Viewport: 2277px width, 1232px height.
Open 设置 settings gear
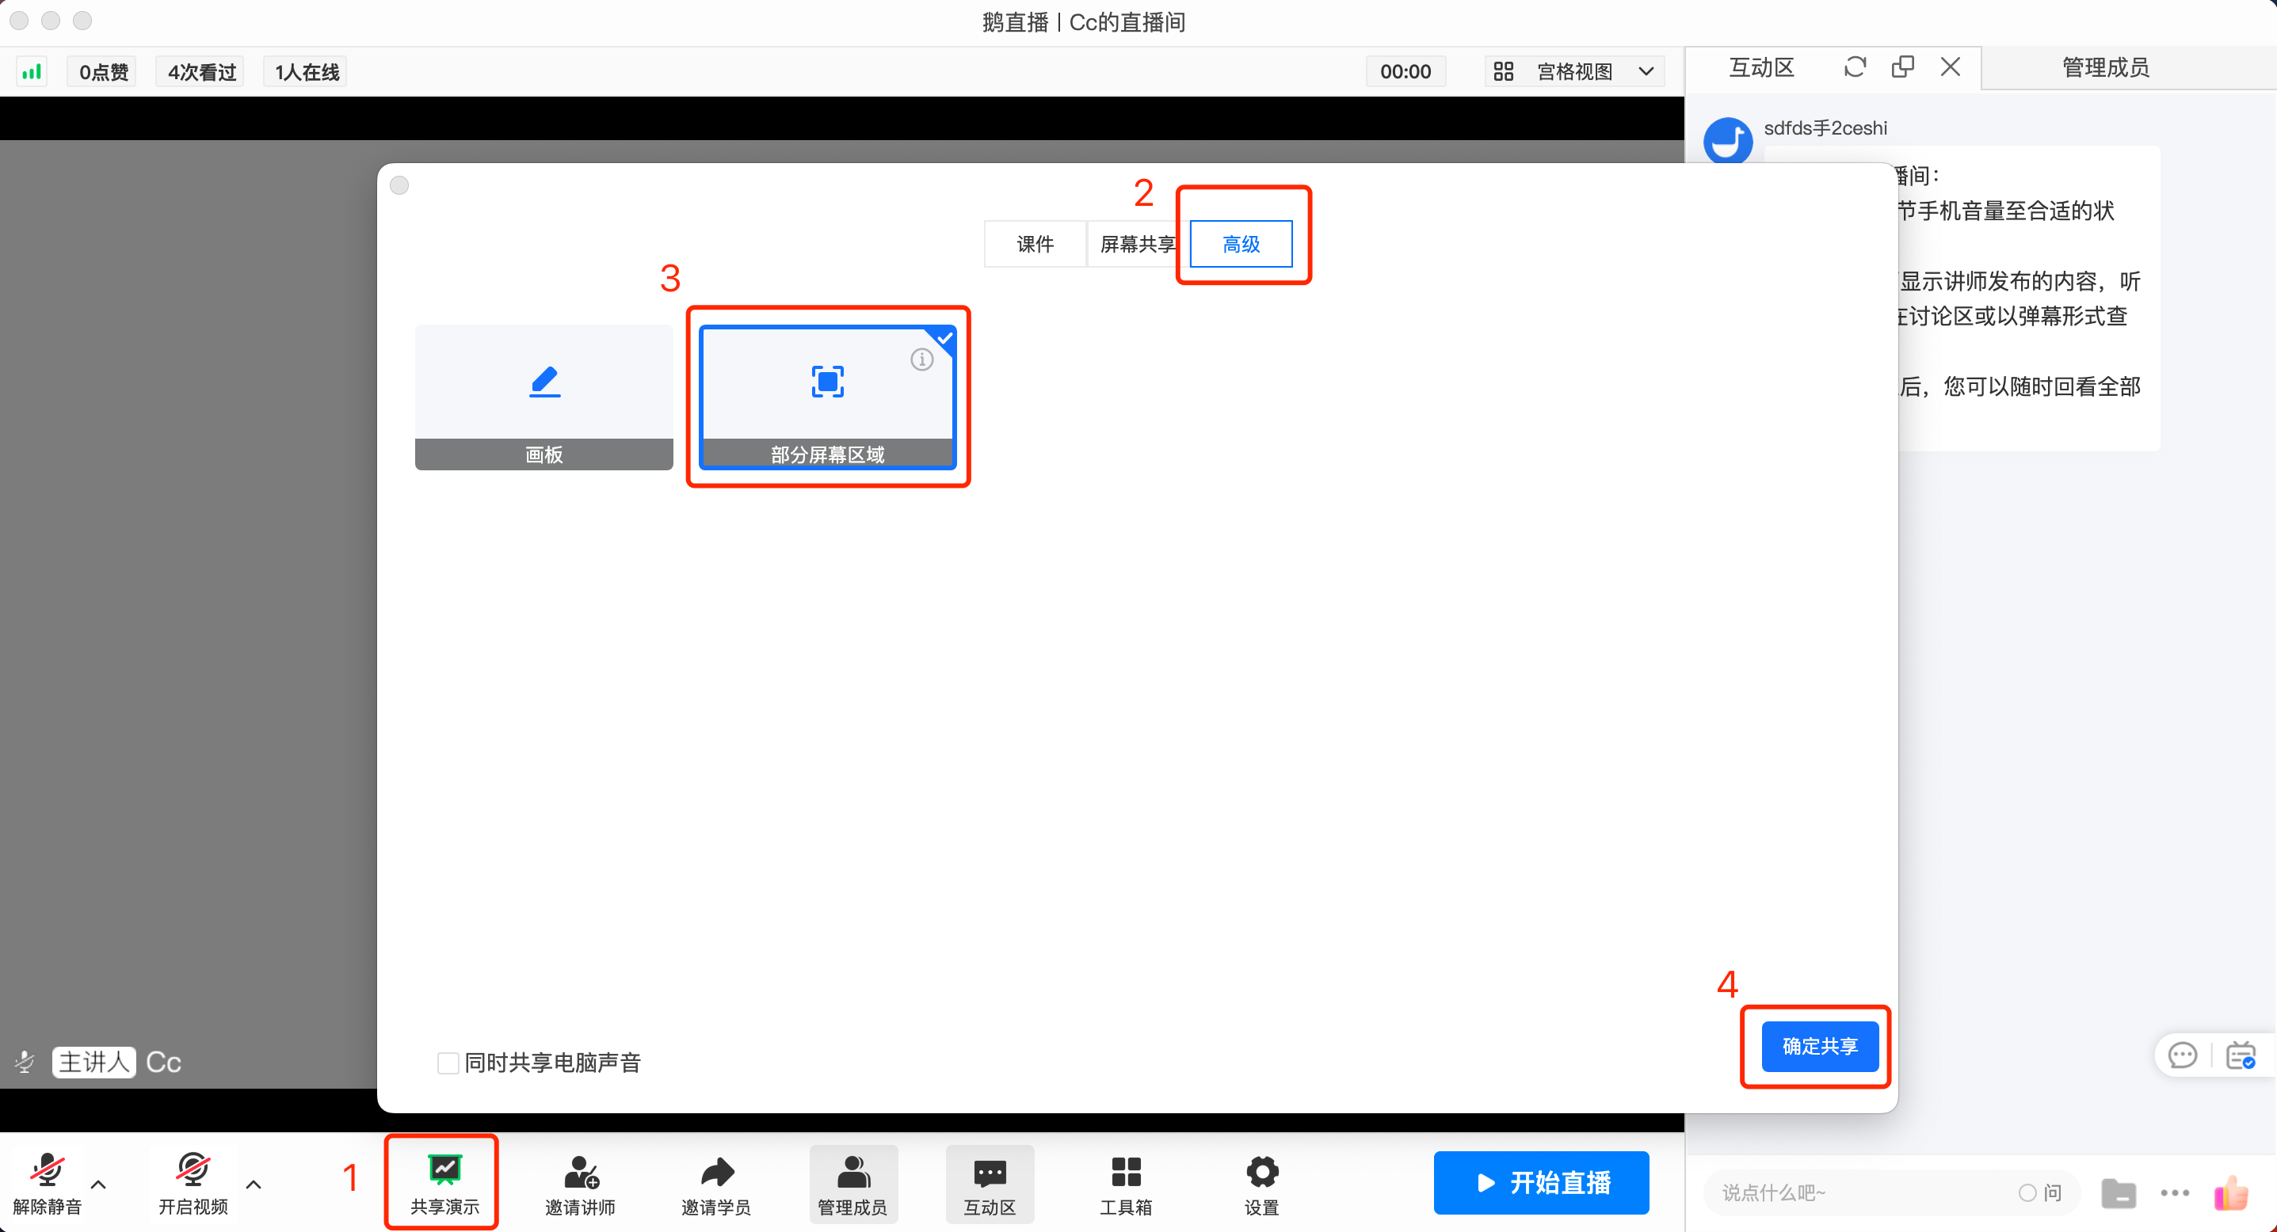[x=1261, y=1184]
